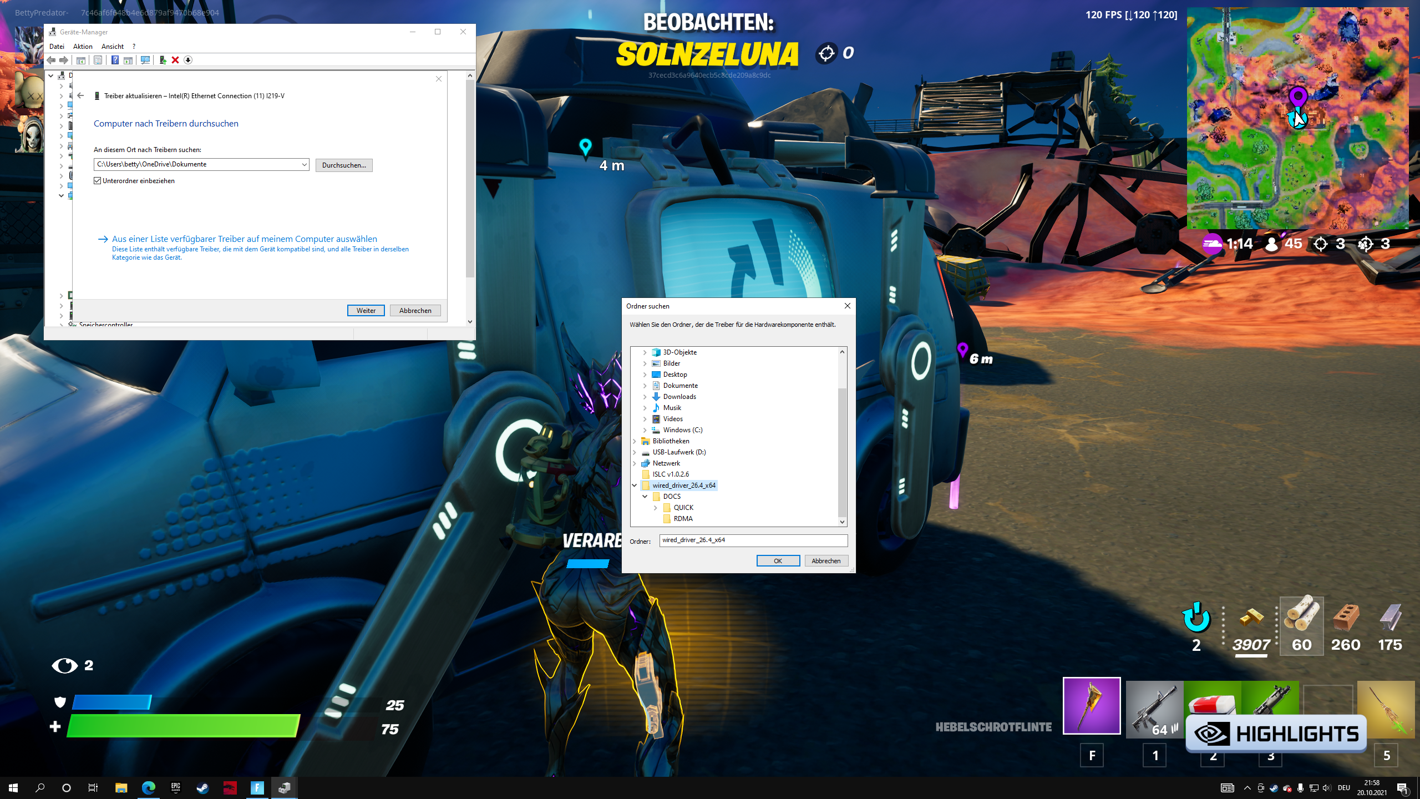Launch Microsoft Edge from taskbar
Image resolution: width=1420 pixels, height=799 pixels.
point(148,787)
